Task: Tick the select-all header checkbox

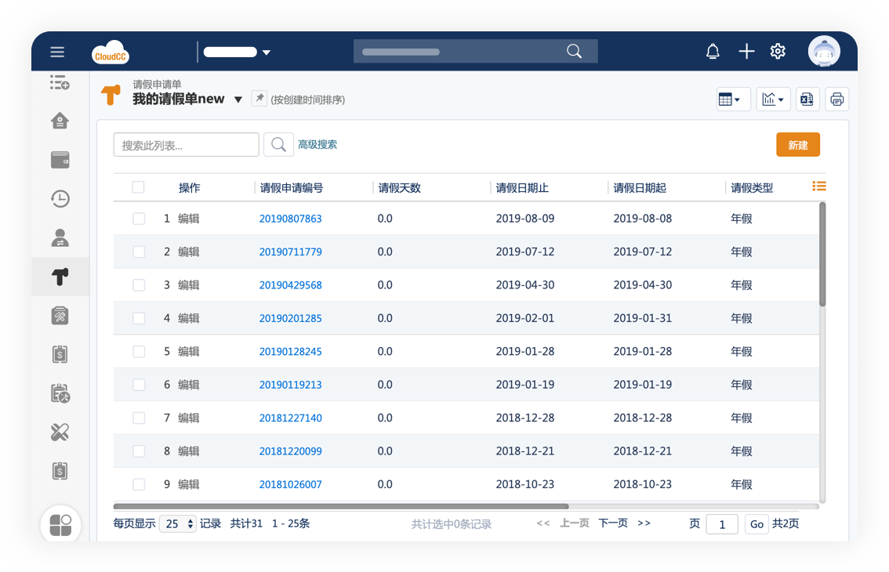Action: [138, 187]
